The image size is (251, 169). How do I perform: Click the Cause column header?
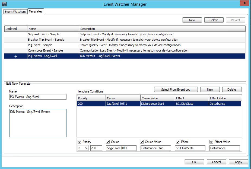point(123,98)
